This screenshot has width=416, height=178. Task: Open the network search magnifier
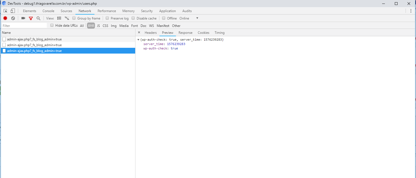tap(38, 18)
